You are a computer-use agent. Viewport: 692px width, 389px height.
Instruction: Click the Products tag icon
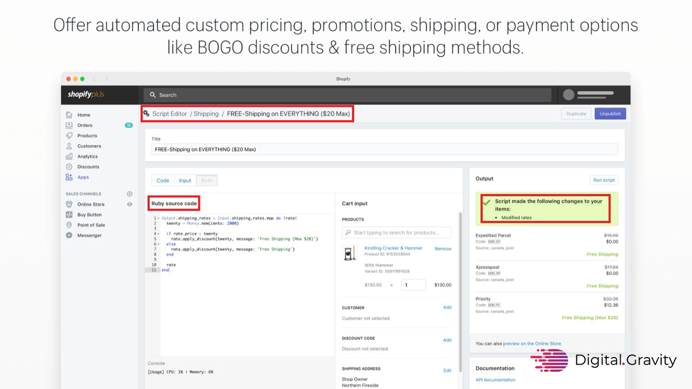pos(69,136)
